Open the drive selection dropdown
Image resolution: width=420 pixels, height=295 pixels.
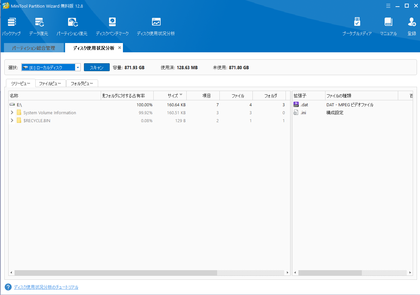pos(78,68)
